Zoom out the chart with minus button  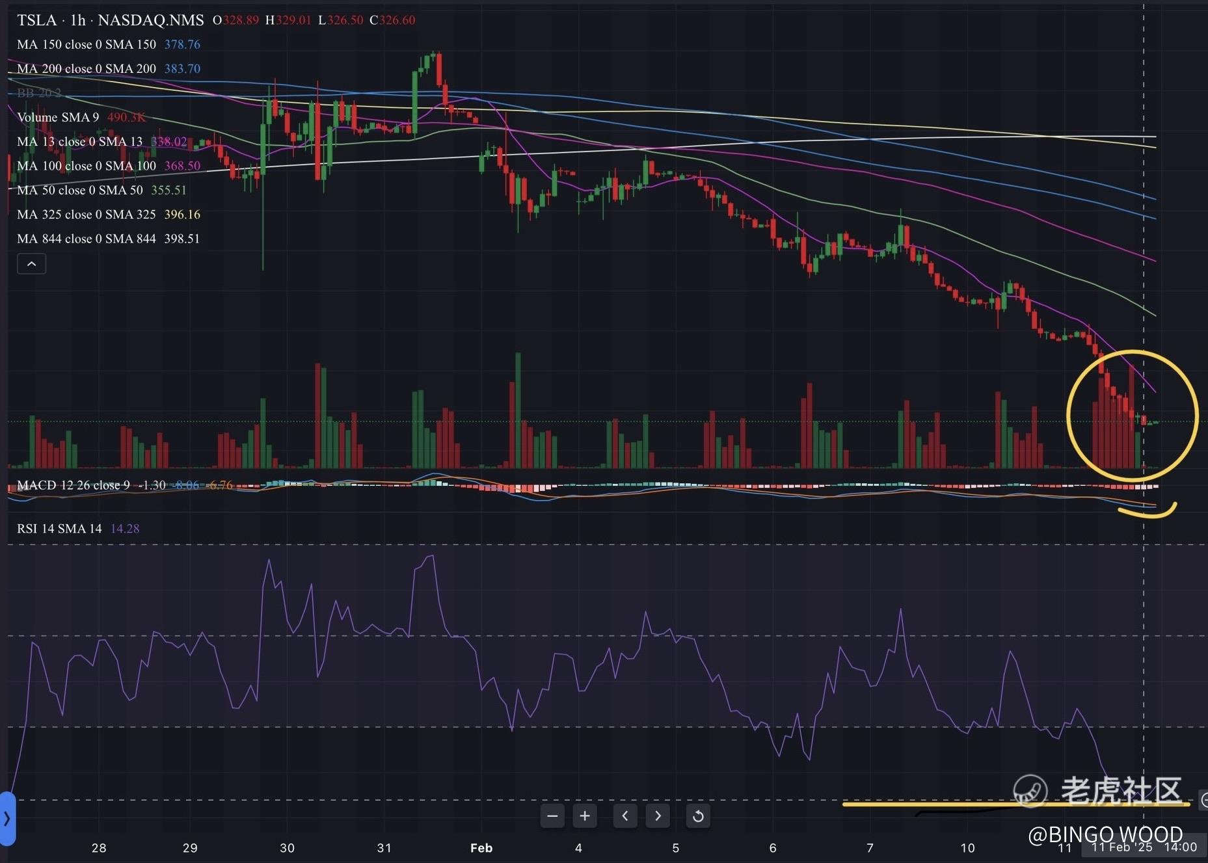click(x=552, y=816)
